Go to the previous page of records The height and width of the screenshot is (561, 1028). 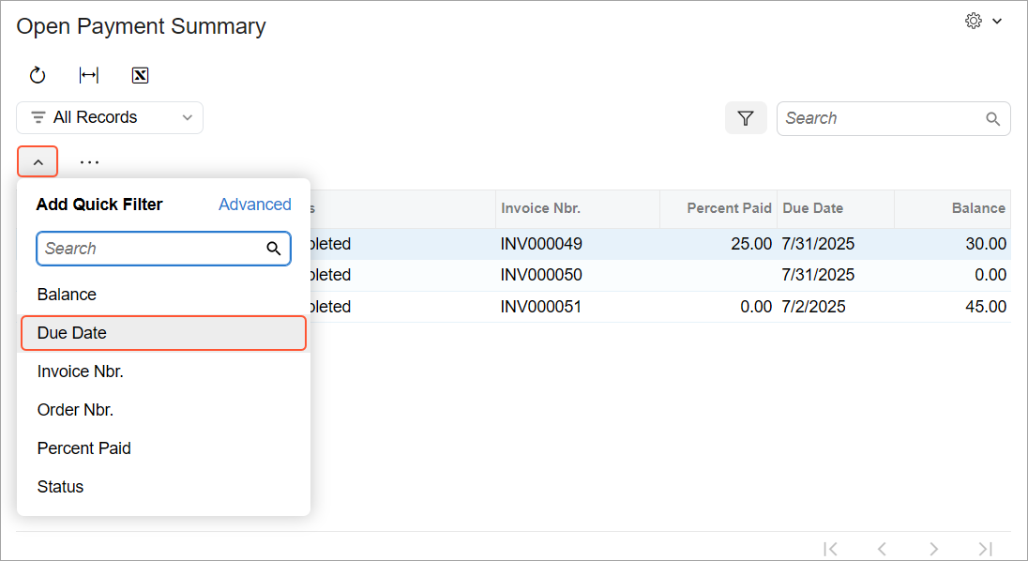(882, 549)
